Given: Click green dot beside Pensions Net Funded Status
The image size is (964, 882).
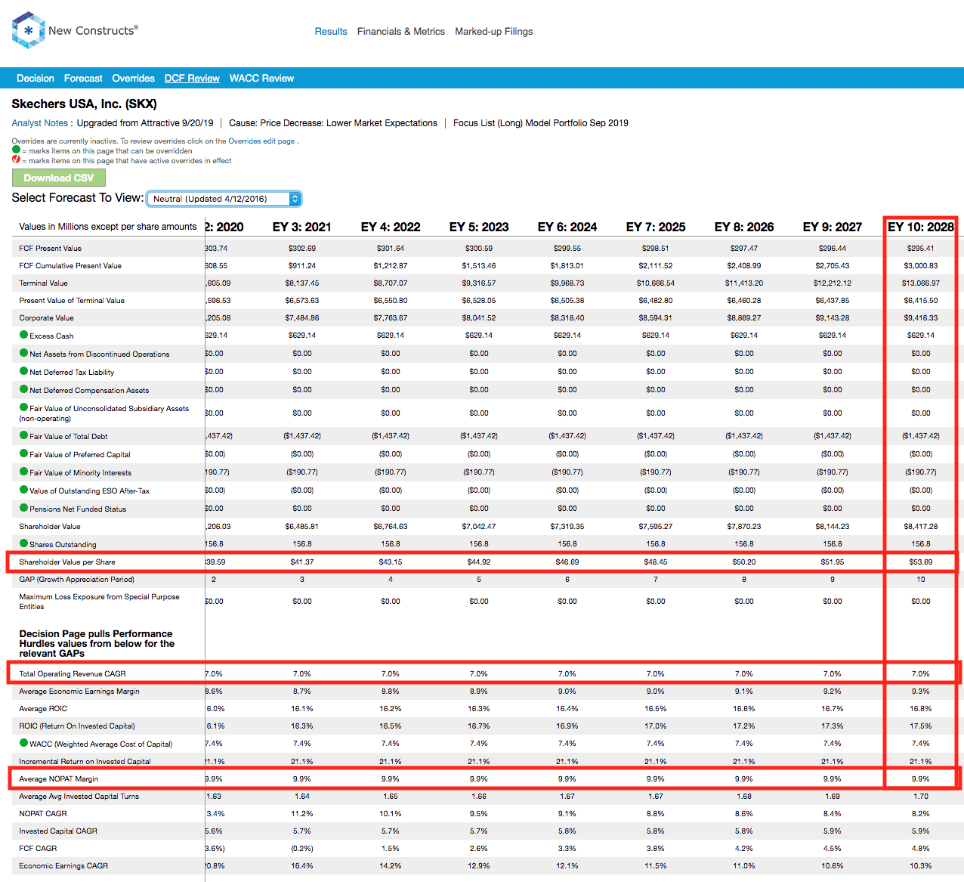Looking at the screenshot, I should tap(23, 508).
